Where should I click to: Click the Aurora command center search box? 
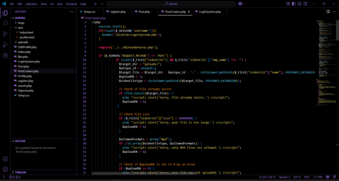(x=171, y=4)
